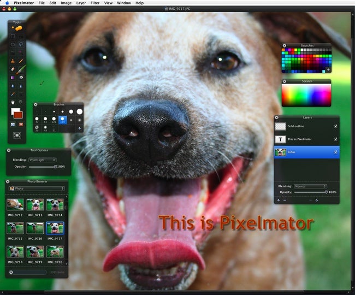Click the Brushes panel options icon
This screenshot has width=355, height=295.
point(80,128)
